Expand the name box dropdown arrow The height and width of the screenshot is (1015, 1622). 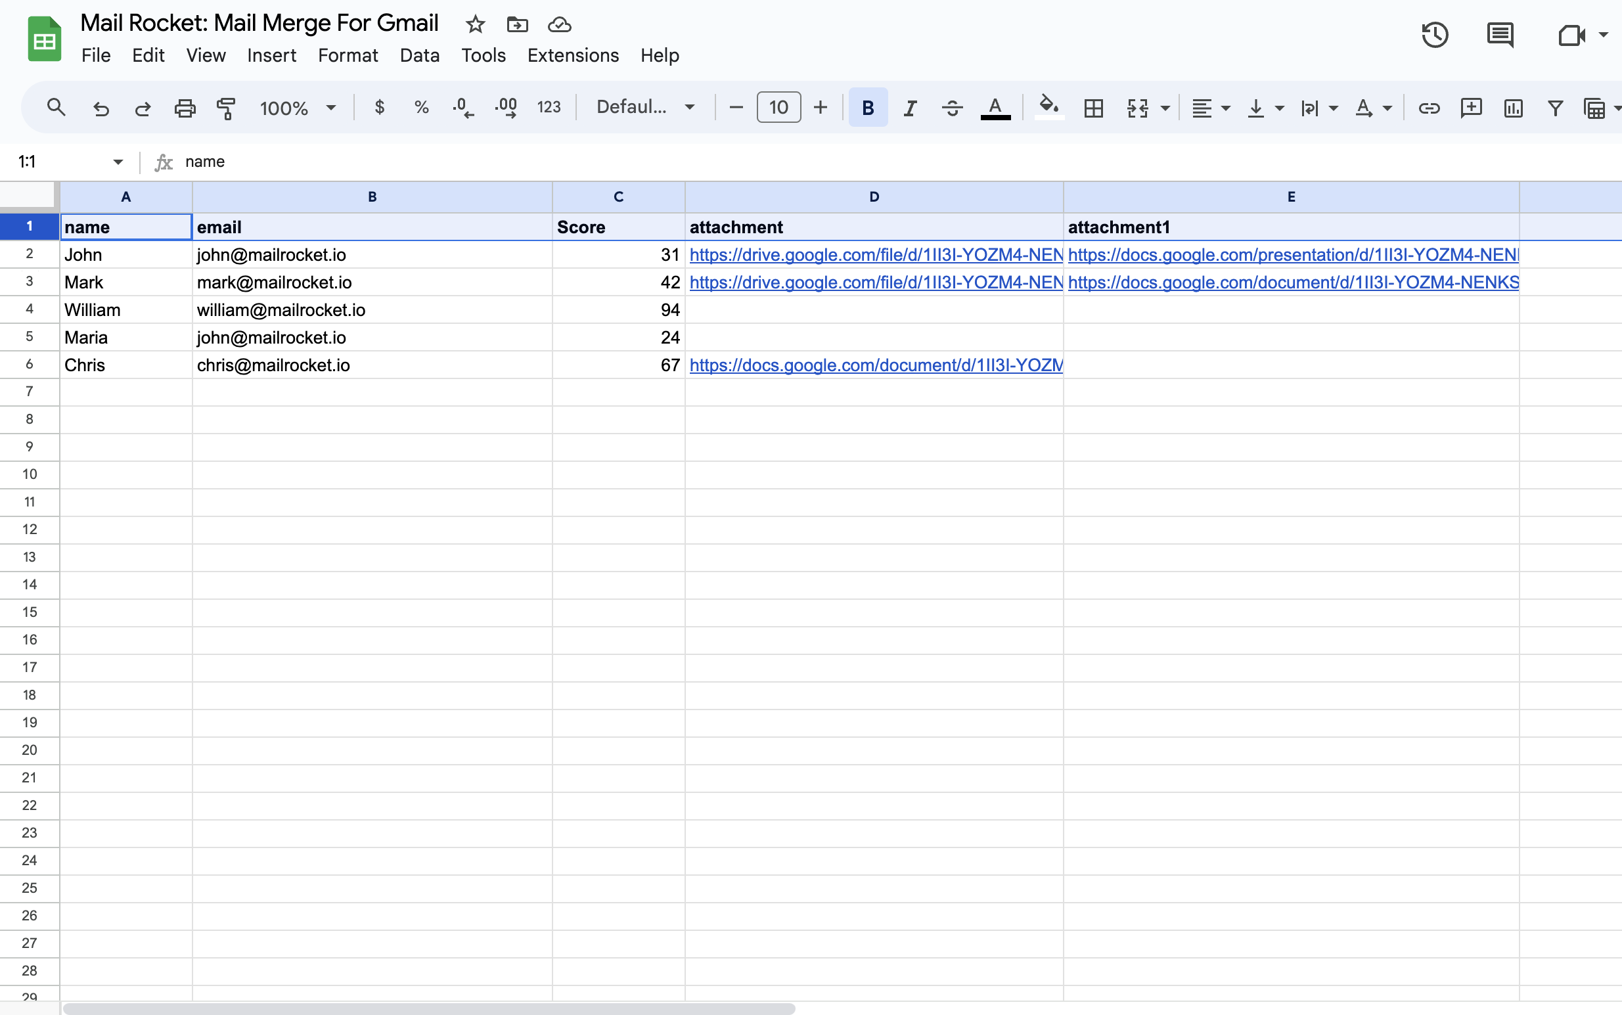point(118,162)
